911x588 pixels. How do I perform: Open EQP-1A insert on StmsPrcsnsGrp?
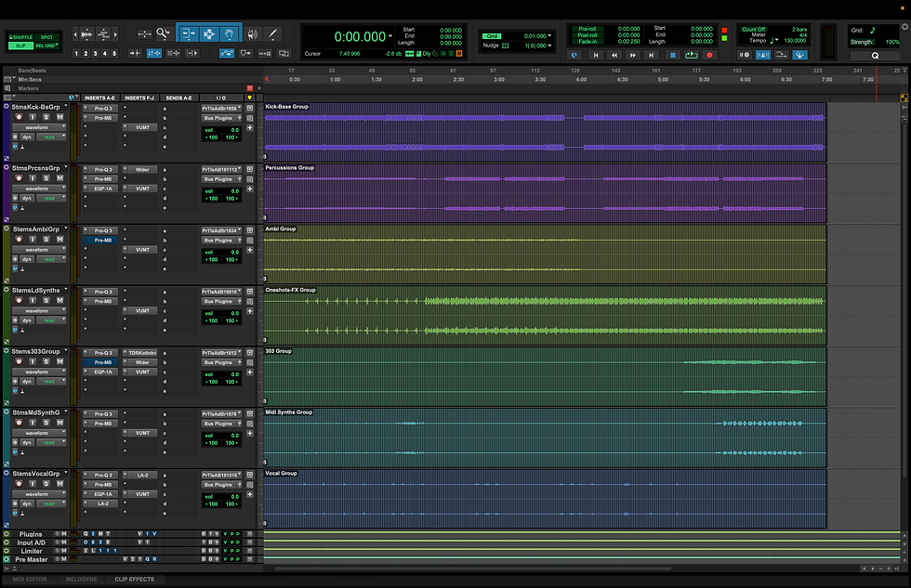point(102,189)
